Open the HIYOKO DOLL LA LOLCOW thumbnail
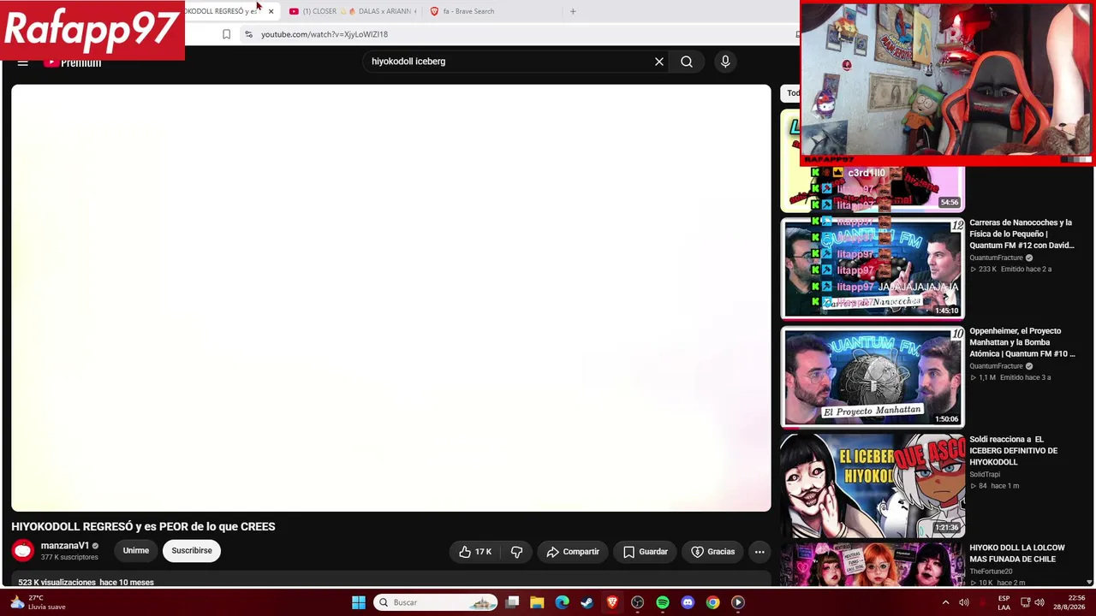This screenshot has height=616, width=1096. click(873, 565)
